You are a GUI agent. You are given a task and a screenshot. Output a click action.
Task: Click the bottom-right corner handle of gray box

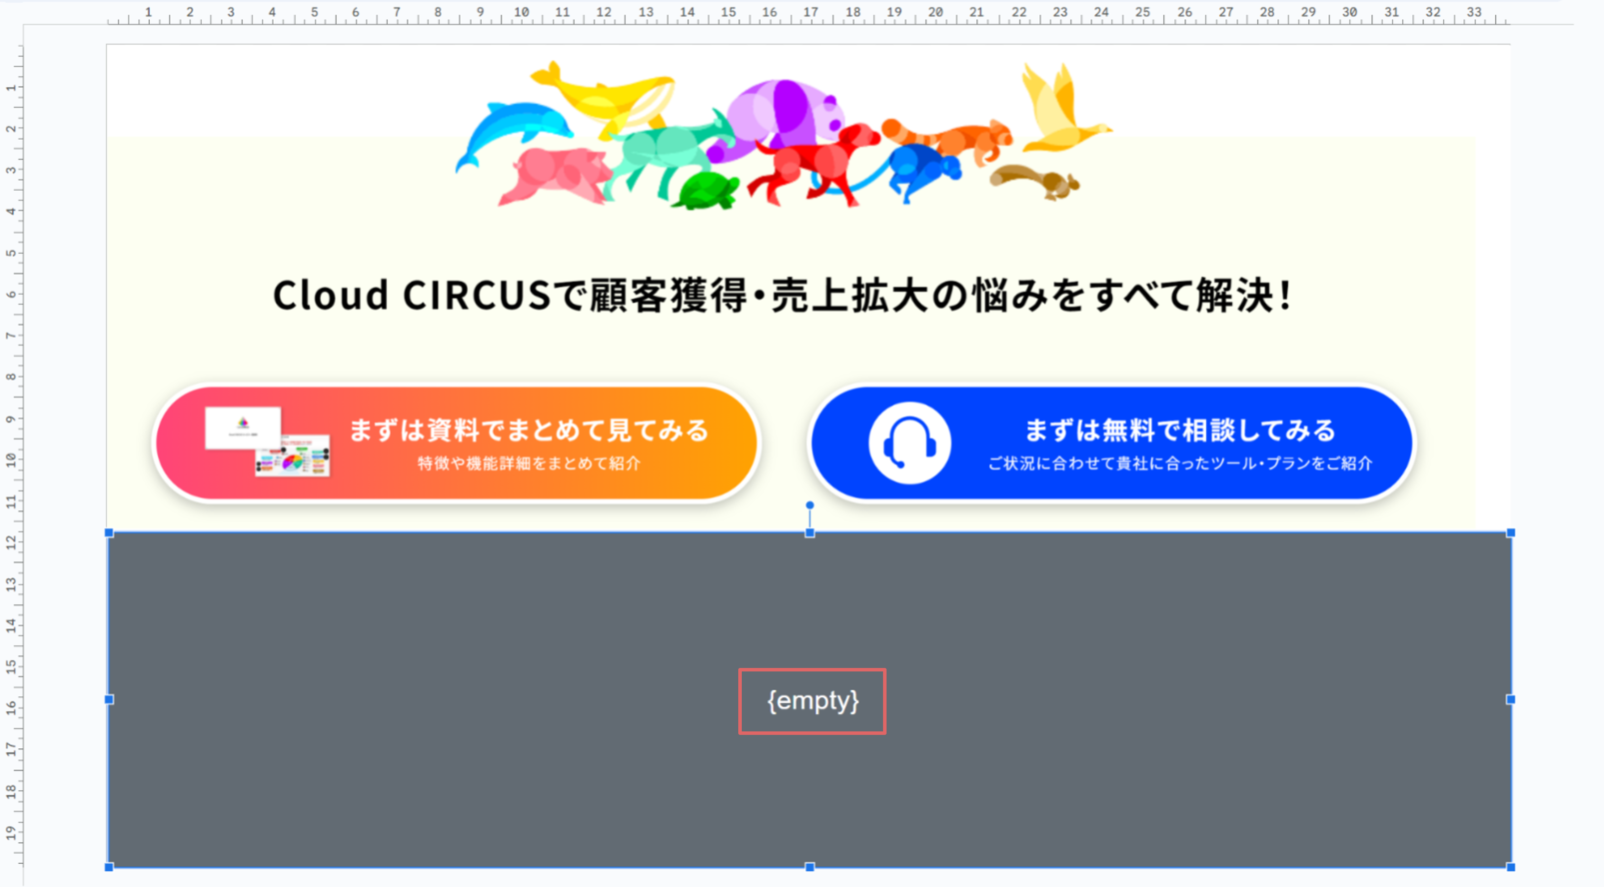tap(1511, 867)
